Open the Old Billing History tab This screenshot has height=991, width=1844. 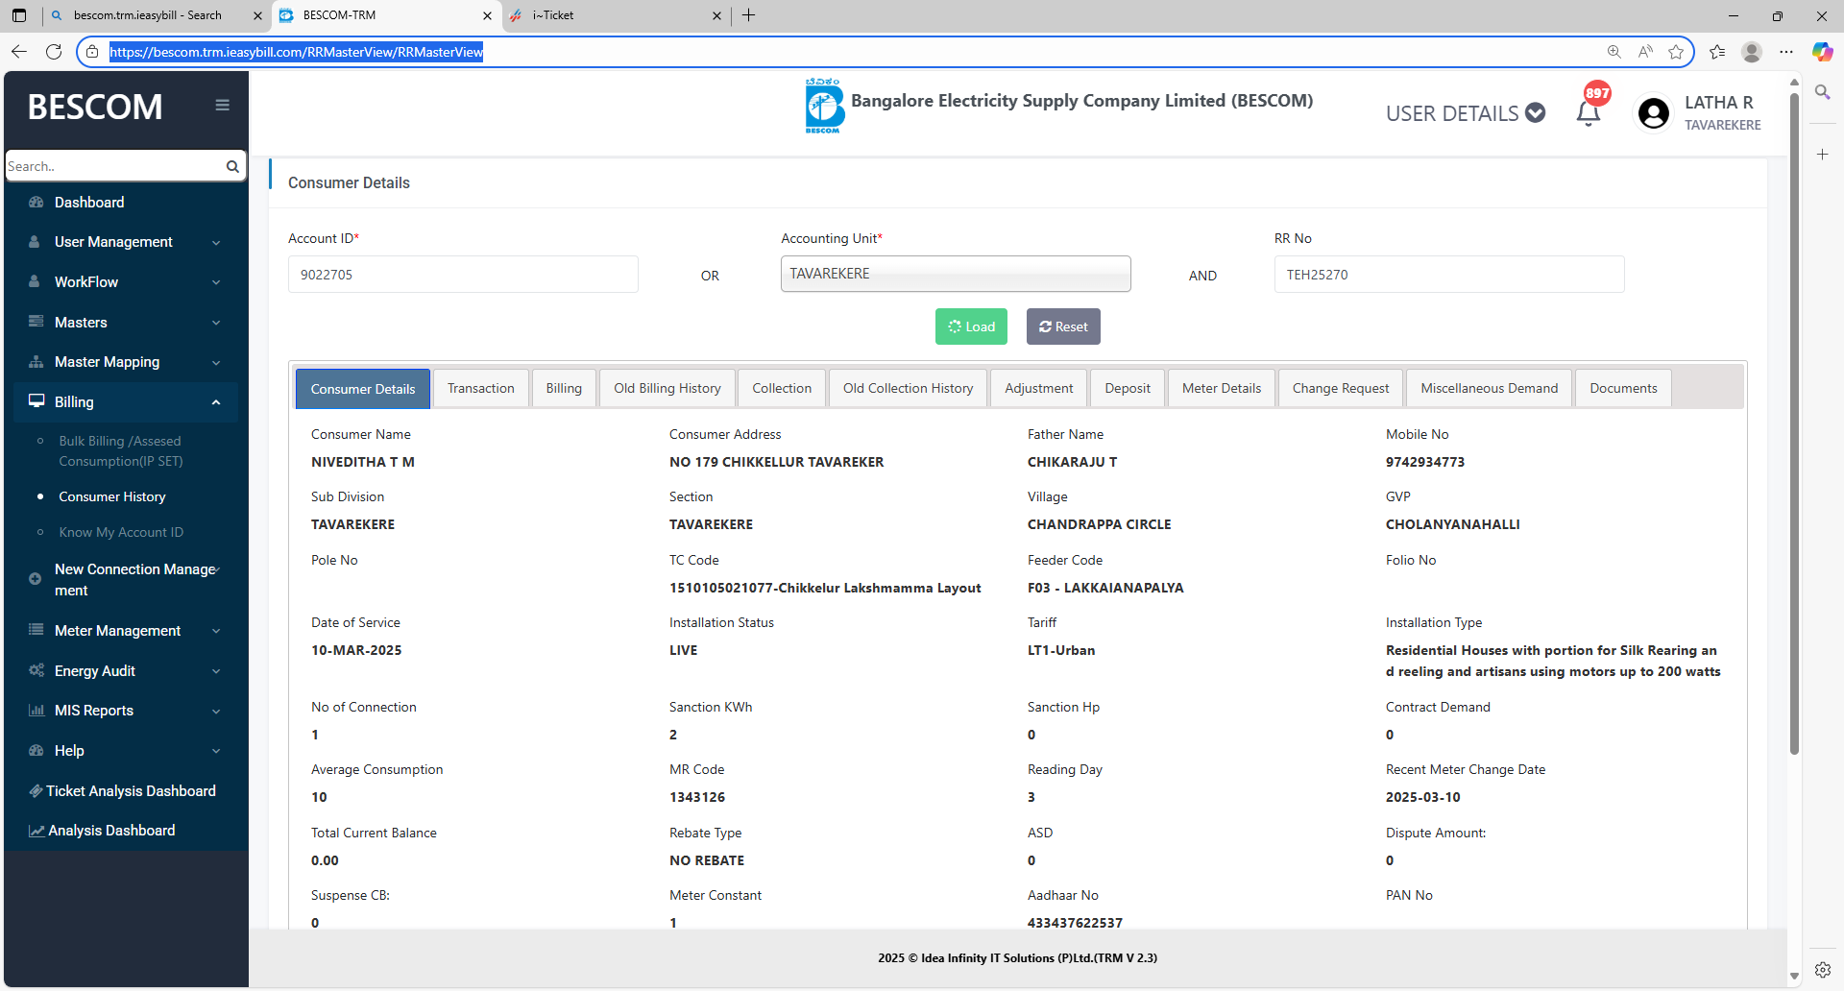pyautogui.click(x=667, y=388)
